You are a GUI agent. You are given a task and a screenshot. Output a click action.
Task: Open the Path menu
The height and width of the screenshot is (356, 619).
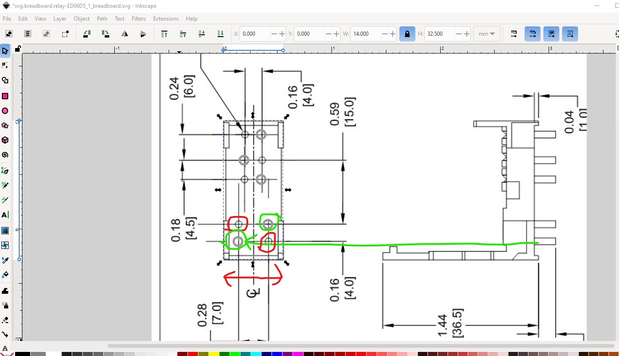point(102,19)
